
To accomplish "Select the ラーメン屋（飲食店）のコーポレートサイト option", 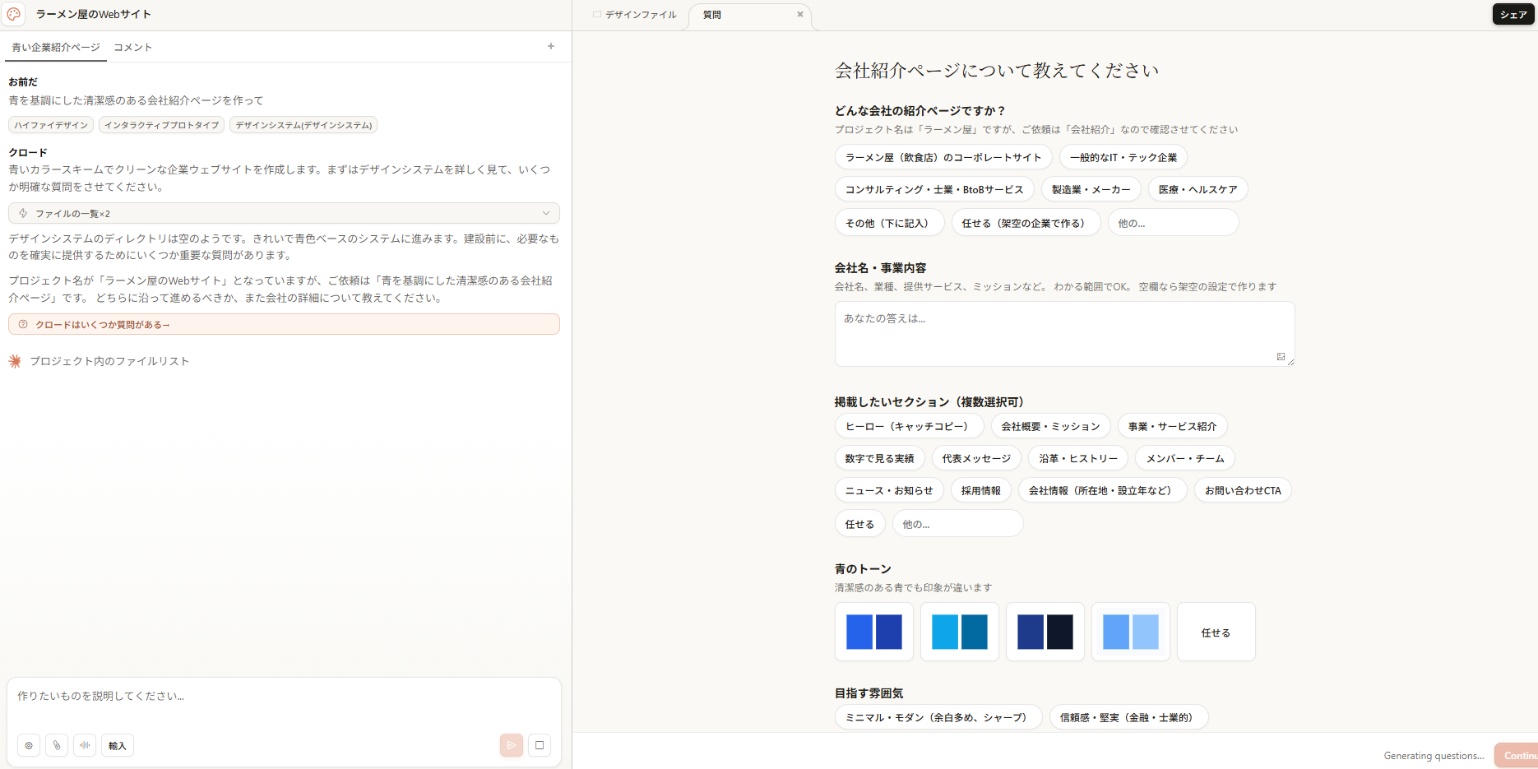I will [x=943, y=157].
